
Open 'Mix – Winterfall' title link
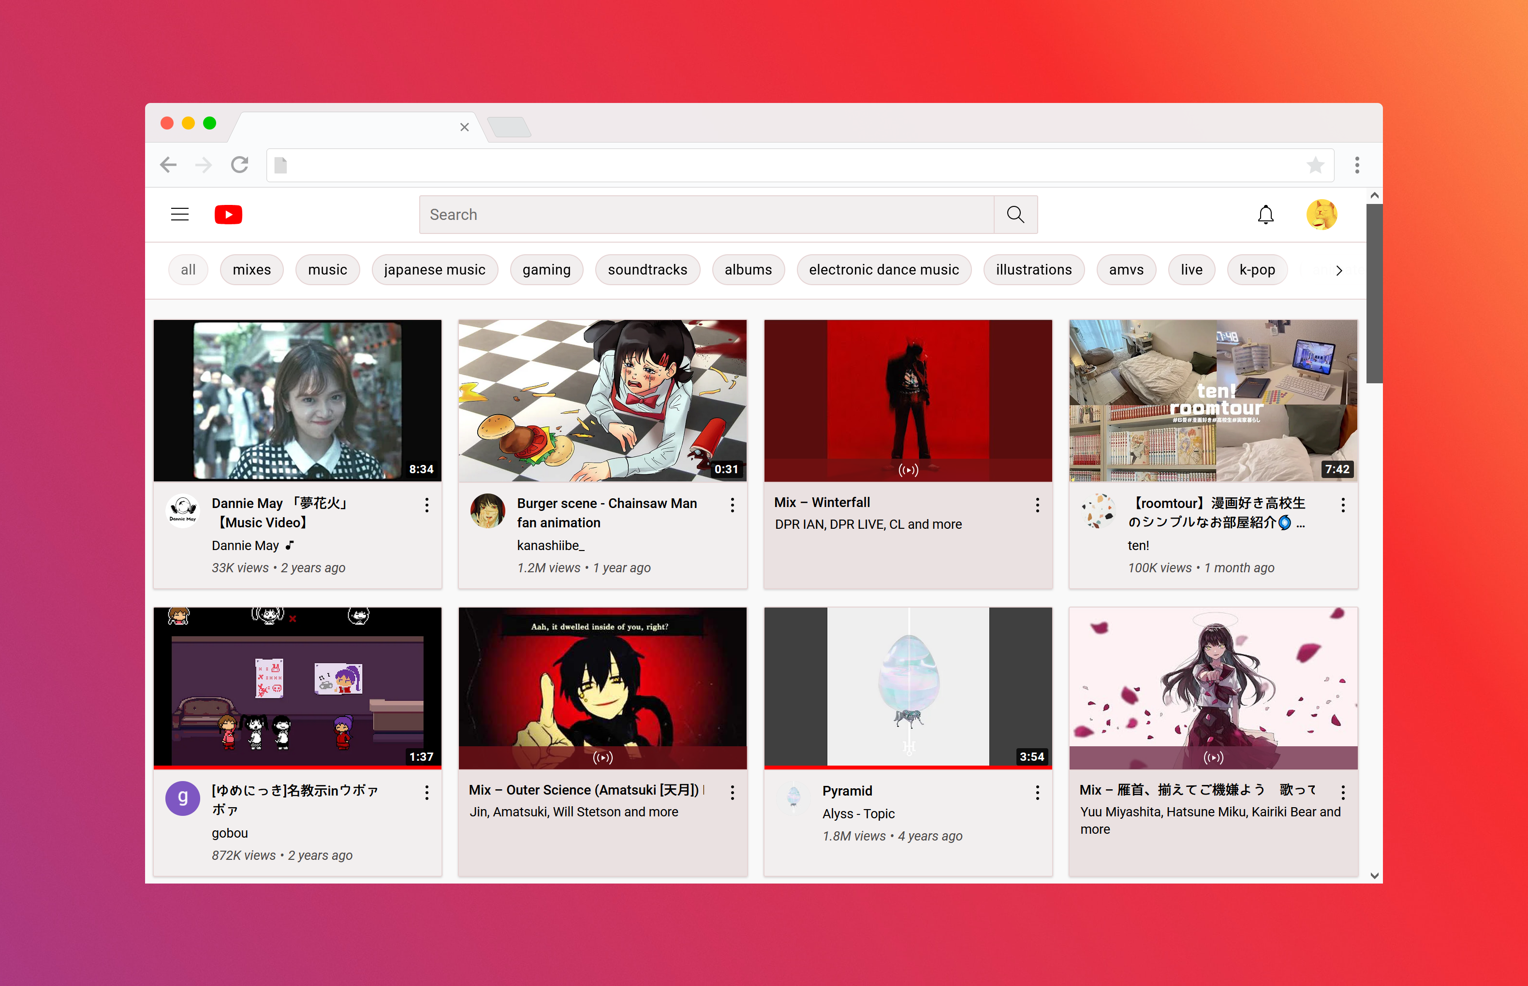click(x=822, y=503)
